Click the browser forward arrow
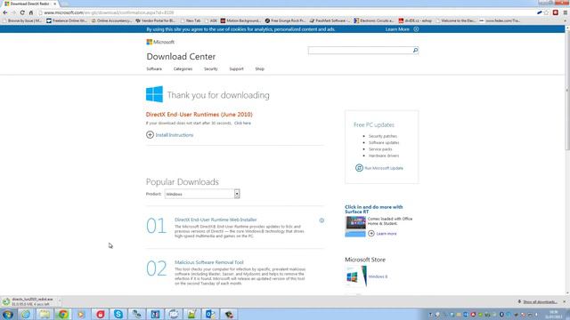Screen dimensions: 570x320 click(x=13, y=12)
